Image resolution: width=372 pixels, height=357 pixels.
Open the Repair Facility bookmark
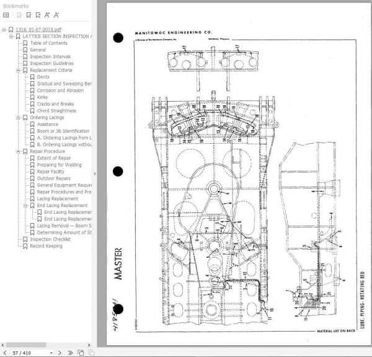pos(51,172)
